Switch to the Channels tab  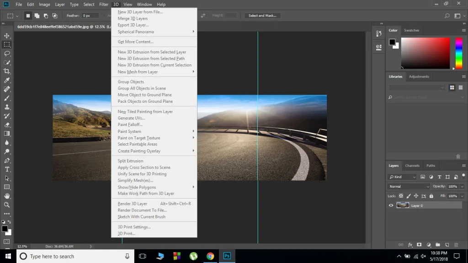(412, 166)
